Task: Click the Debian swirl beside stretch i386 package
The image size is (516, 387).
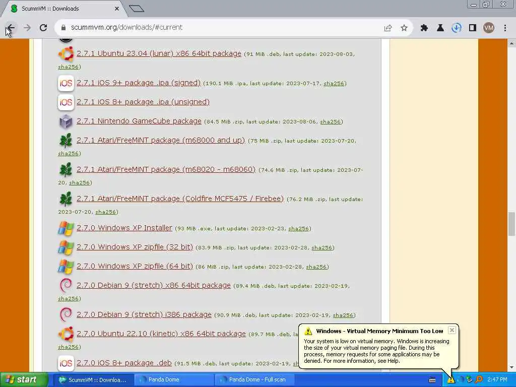Action: (x=66, y=315)
